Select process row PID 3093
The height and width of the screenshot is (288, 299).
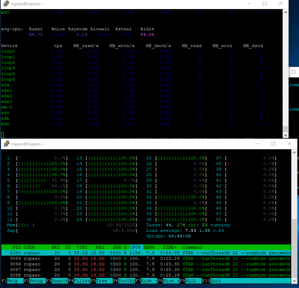click(146, 258)
